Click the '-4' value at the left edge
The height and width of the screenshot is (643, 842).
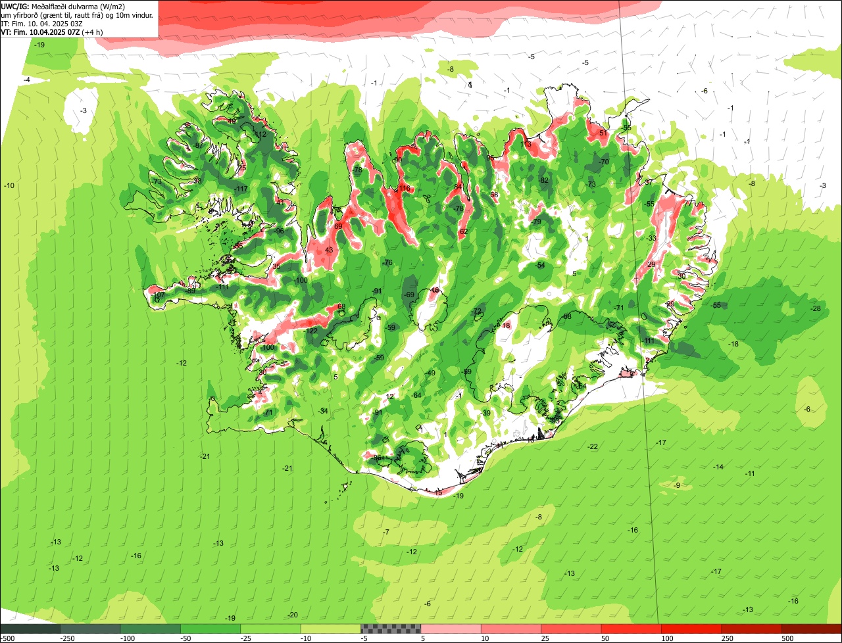pos(27,80)
